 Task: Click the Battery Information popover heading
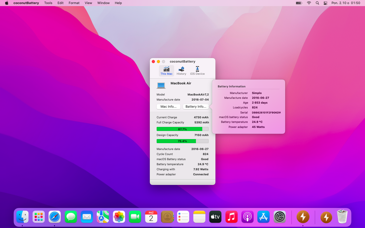(x=231, y=86)
